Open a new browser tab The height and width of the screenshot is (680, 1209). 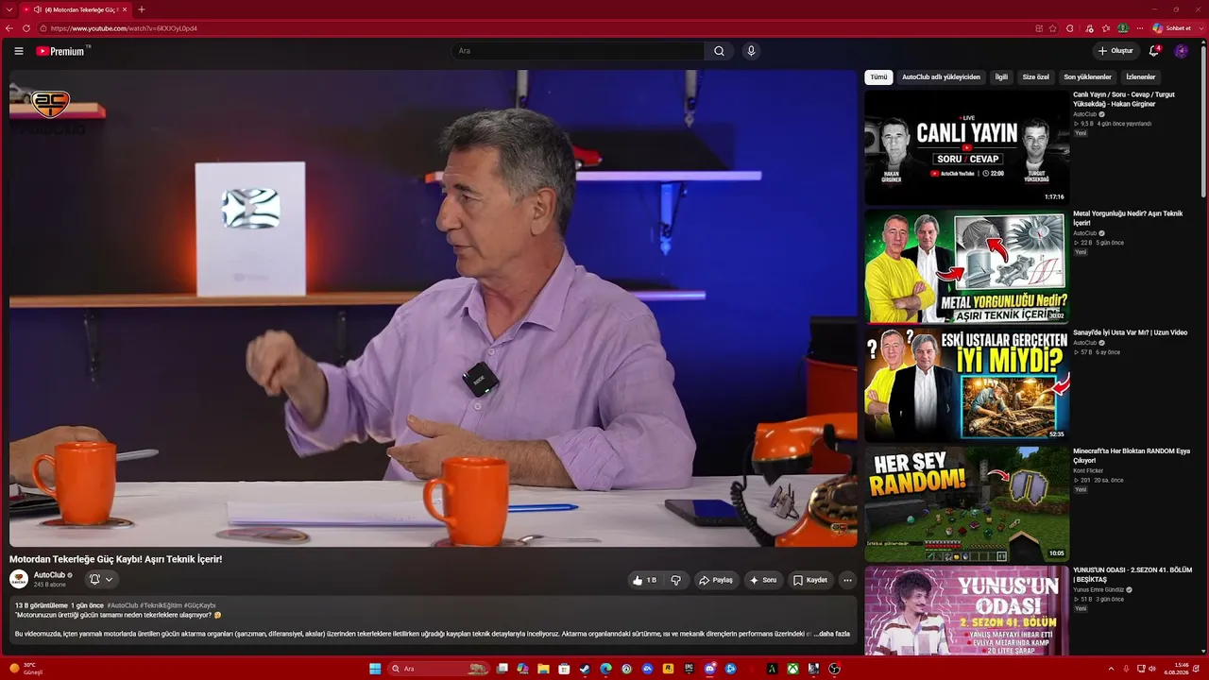(x=142, y=9)
